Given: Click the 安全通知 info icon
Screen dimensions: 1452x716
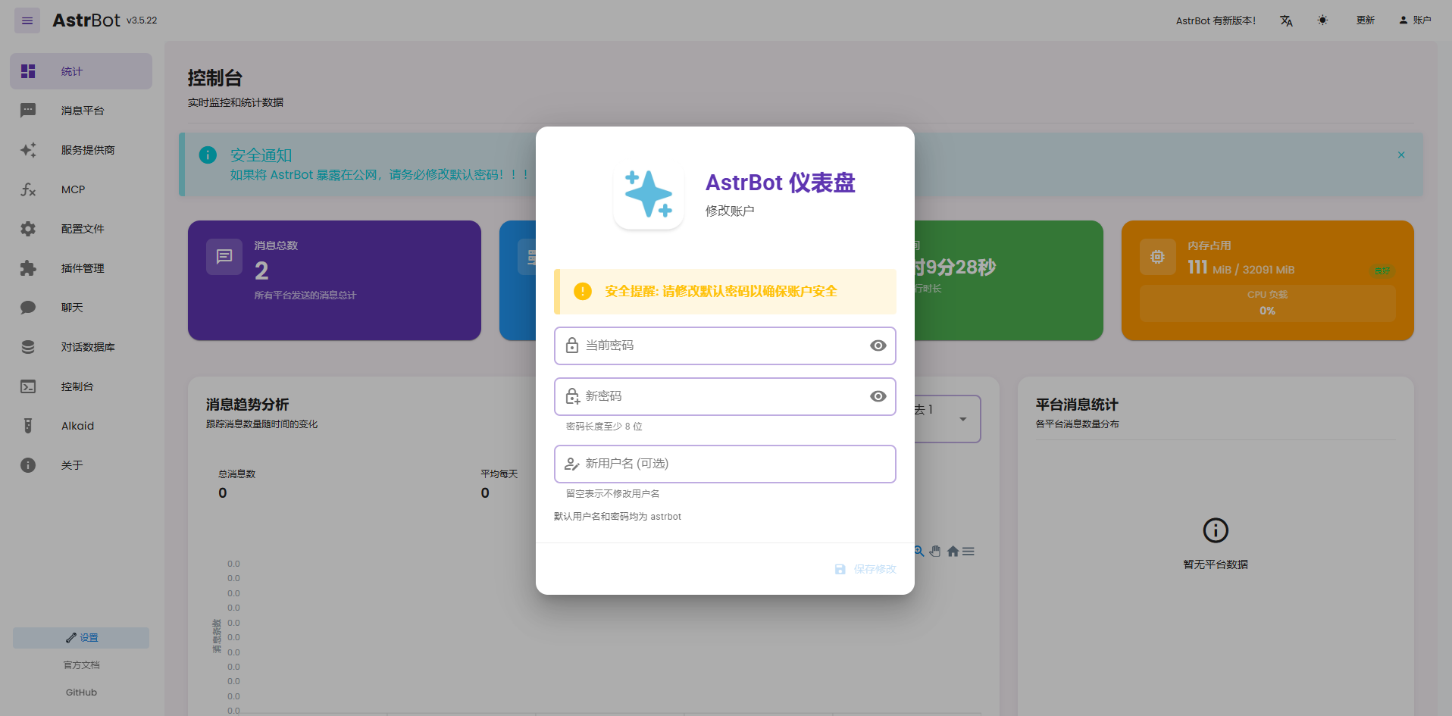Looking at the screenshot, I should [208, 155].
